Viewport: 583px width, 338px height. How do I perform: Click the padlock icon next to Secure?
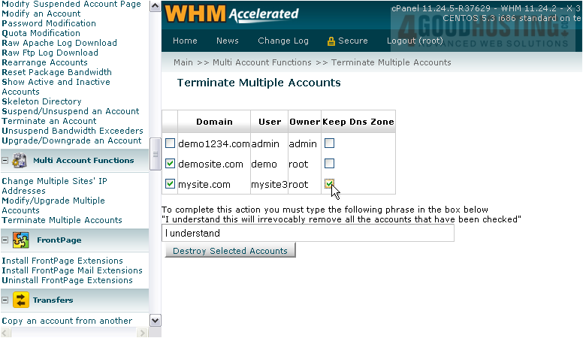(x=331, y=41)
